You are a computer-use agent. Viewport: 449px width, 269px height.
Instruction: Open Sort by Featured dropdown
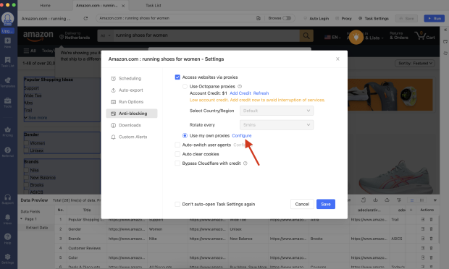click(415, 63)
